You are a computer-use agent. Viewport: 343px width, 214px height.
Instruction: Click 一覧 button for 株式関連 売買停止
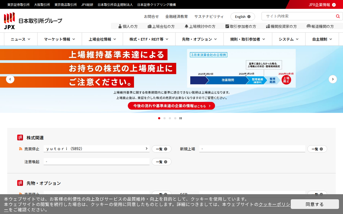pyautogui.click(x=162, y=149)
